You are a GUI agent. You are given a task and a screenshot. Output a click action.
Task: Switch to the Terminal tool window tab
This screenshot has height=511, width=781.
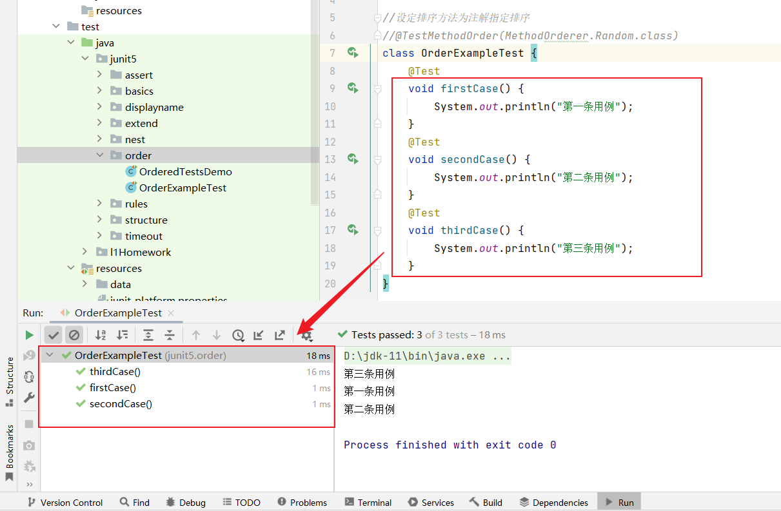368,503
